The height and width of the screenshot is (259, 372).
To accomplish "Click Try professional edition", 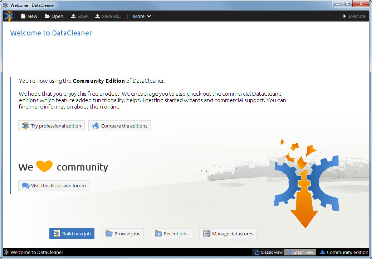I will 51,126.
